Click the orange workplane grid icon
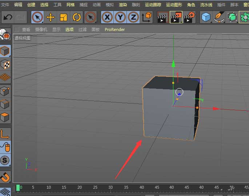 (5, 77)
